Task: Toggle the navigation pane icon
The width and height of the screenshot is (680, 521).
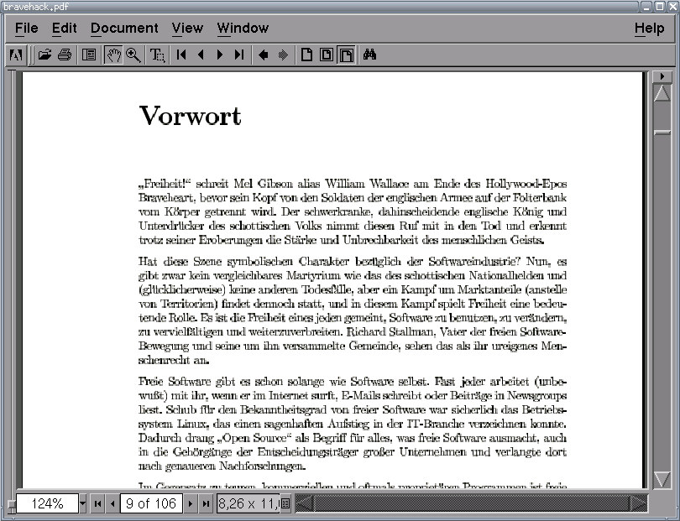Action: pyautogui.click(x=89, y=55)
